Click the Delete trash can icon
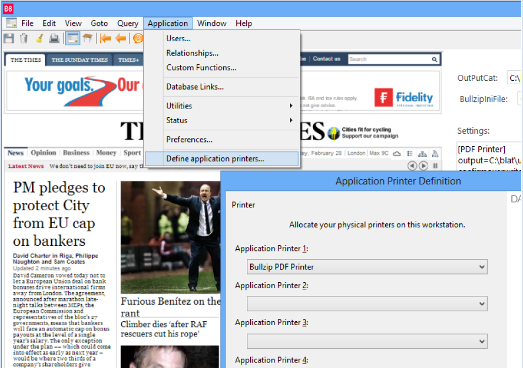 click(24, 39)
